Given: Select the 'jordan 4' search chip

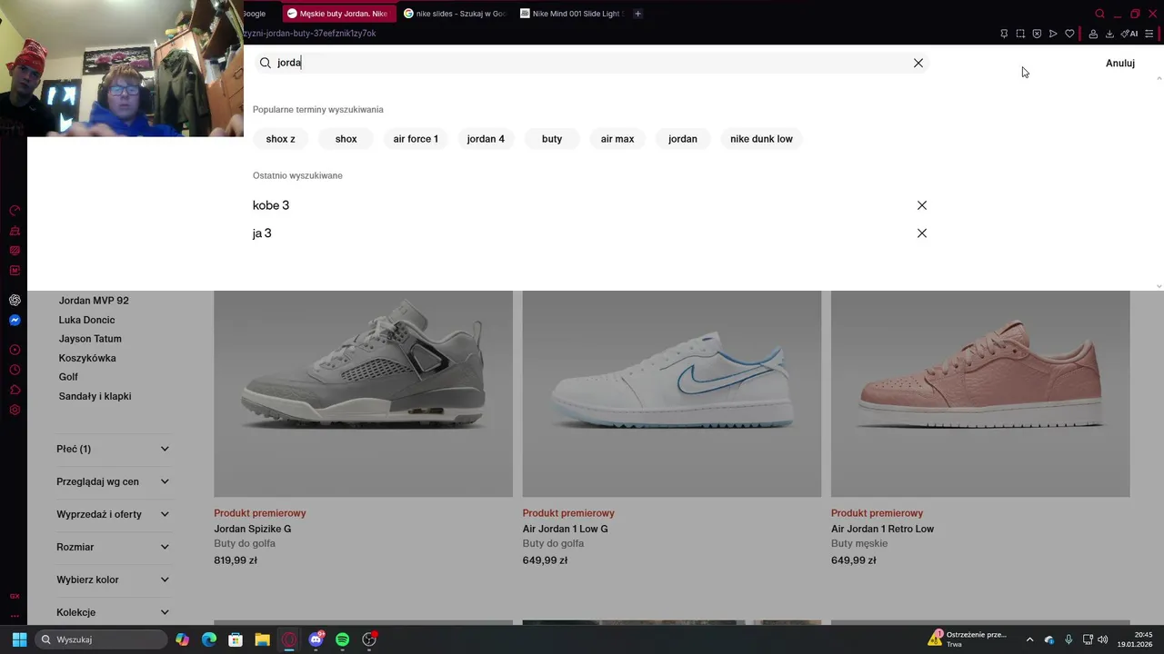Looking at the screenshot, I should (x=486, y=139).
